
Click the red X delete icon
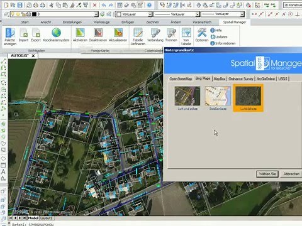(94, 5)
